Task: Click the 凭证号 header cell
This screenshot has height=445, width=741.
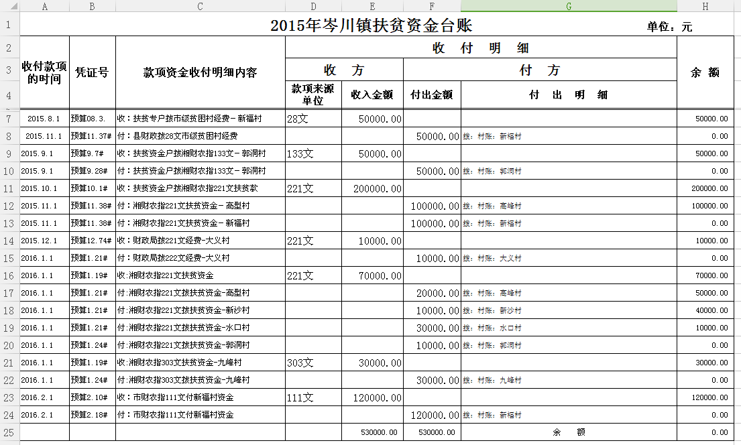Action: click(92, 72)
